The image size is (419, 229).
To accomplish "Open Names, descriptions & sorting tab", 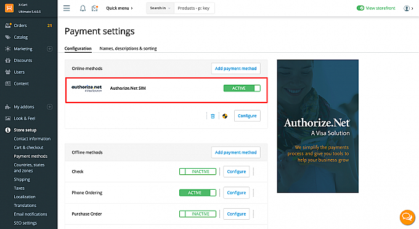I will 128,49.
